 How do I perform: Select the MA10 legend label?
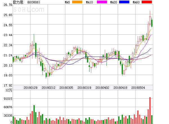89,2
